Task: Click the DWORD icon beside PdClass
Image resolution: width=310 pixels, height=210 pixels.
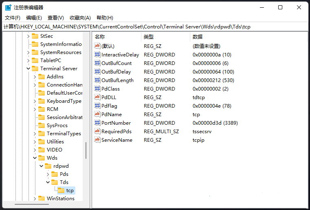Action: [x=97, y=89]
